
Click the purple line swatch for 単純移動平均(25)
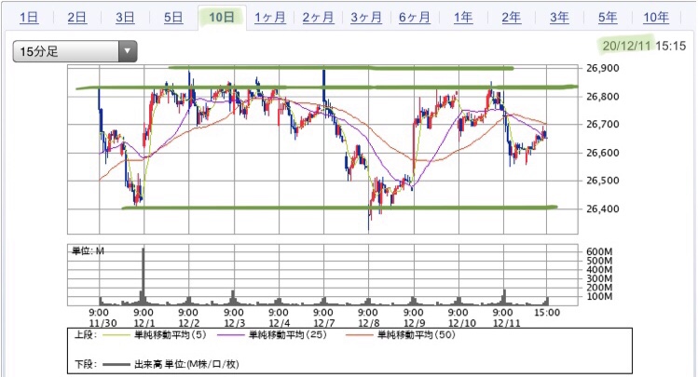(230, 335)
